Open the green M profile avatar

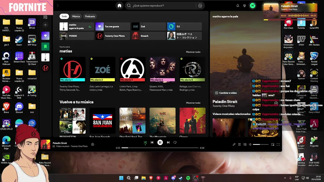click(x=252, y=6)
